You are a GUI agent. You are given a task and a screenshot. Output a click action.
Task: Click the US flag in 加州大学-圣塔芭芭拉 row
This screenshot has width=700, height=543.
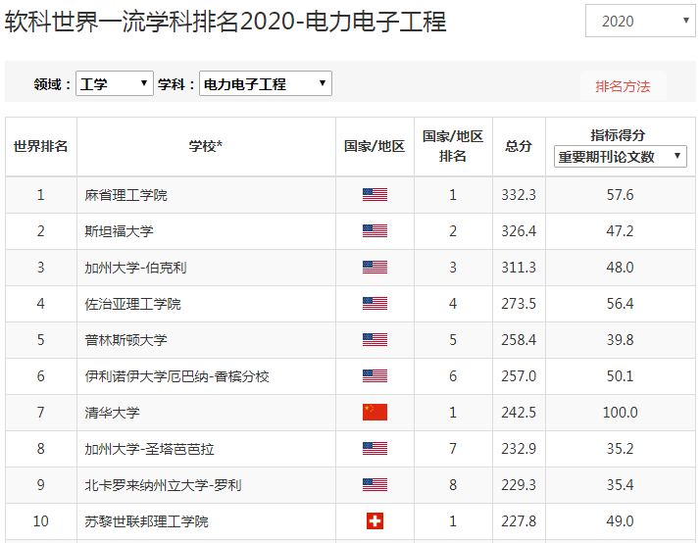coord(375,448)
